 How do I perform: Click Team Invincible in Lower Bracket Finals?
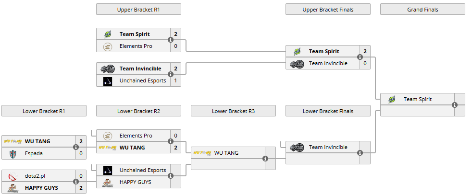pos(328,147)
